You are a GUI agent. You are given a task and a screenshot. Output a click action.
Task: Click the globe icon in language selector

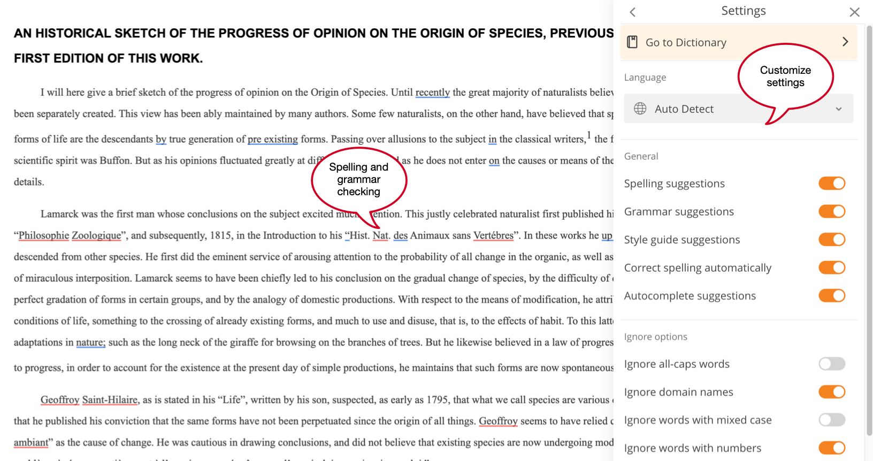(x=640, y=109)
